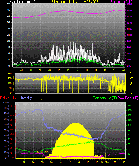This screenshot has height=166, width=139.
Task: Click the 0.9 tick on the rainfall axis
Action: tap(12, 116)
